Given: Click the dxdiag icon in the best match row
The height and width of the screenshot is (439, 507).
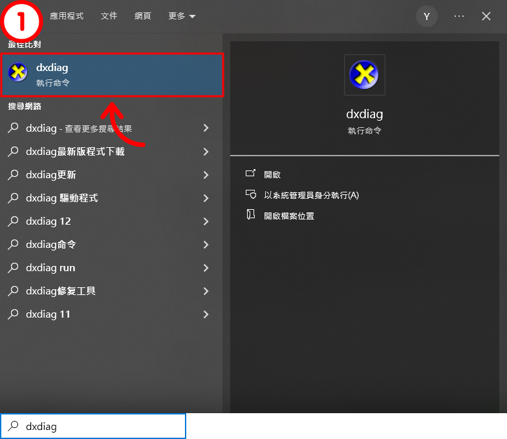Looking at the screenshot, I should tap(18, 72).
